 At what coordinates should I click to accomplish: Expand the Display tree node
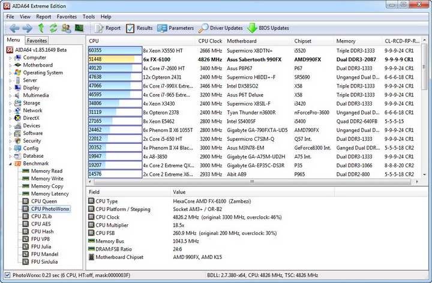pyautogui.click(x=10, y=88)
